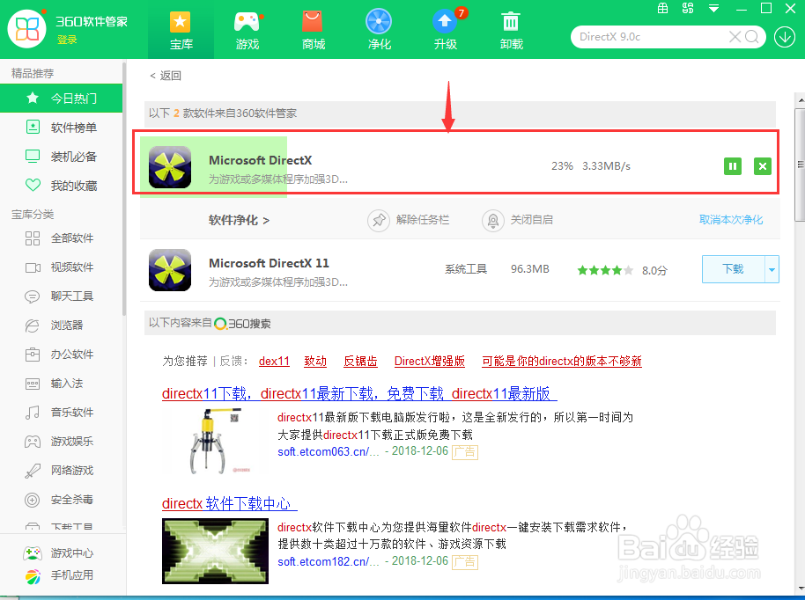Click the 聊天工具 chat bubble icon
Screen dimensions: 805x600
pos(33,296)
